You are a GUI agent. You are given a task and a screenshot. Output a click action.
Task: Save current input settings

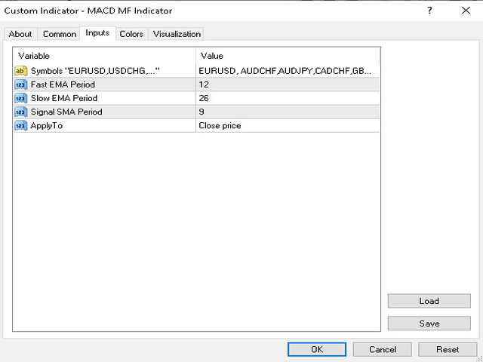click(x=429, y=324)
